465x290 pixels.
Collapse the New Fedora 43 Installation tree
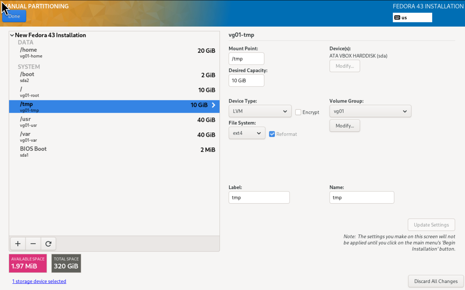click(12, 35)
